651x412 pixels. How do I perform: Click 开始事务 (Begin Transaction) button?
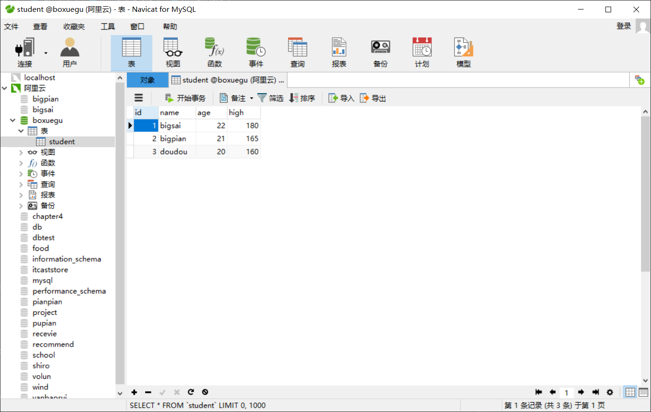click(185, 98)
